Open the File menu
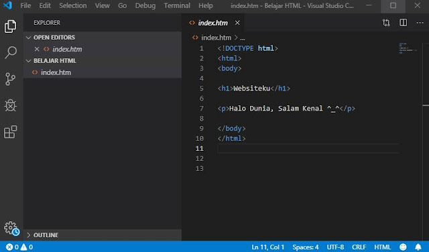 click(x=25, y=5)
